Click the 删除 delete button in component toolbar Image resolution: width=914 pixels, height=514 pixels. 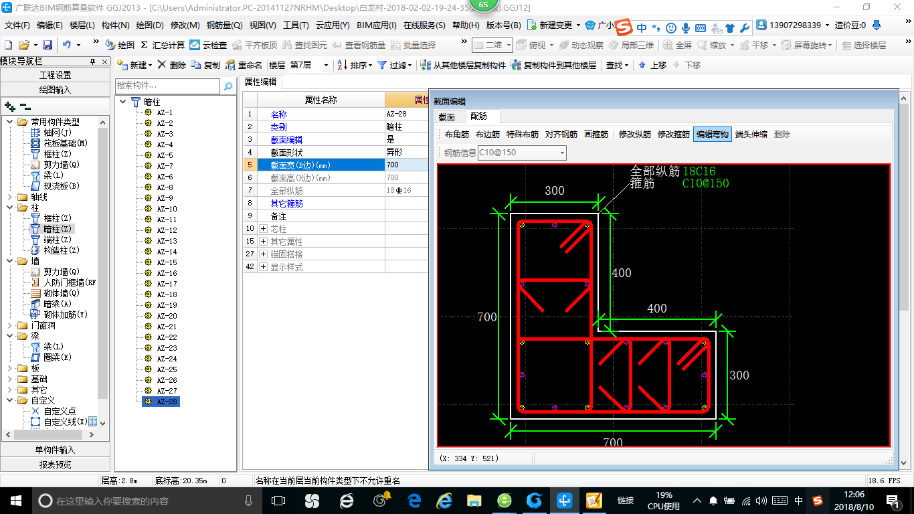click(x=172, y=65)
